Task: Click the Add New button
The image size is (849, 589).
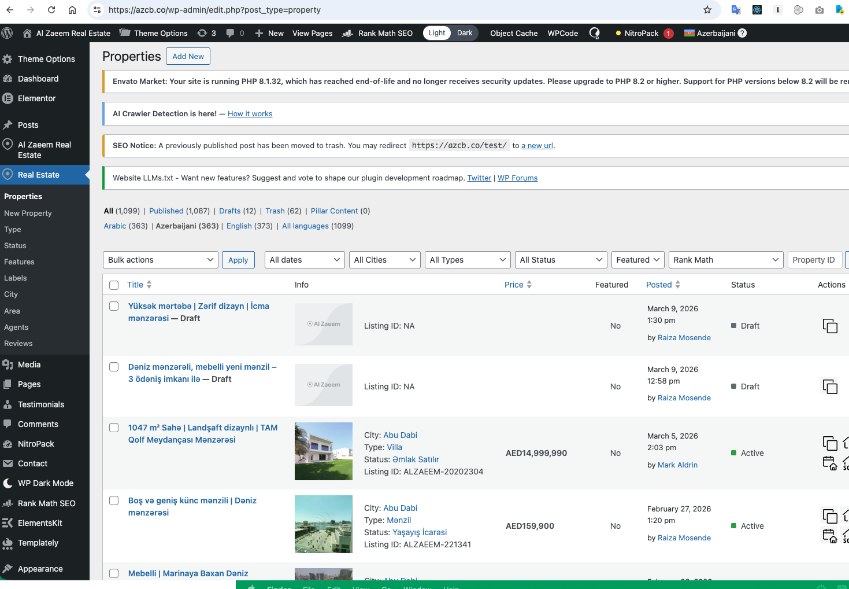Action: click(x=188, y=56)
